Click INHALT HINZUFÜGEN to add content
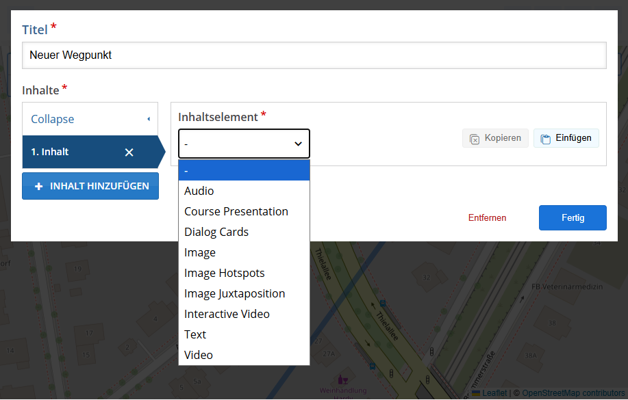This screenshot has height=400, width=628. 90,186
